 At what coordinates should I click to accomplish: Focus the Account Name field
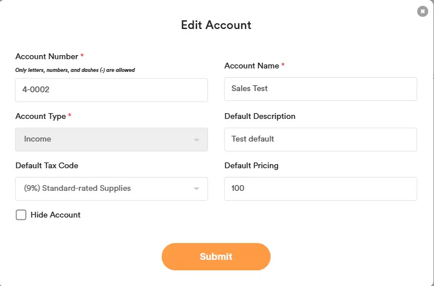320,89
